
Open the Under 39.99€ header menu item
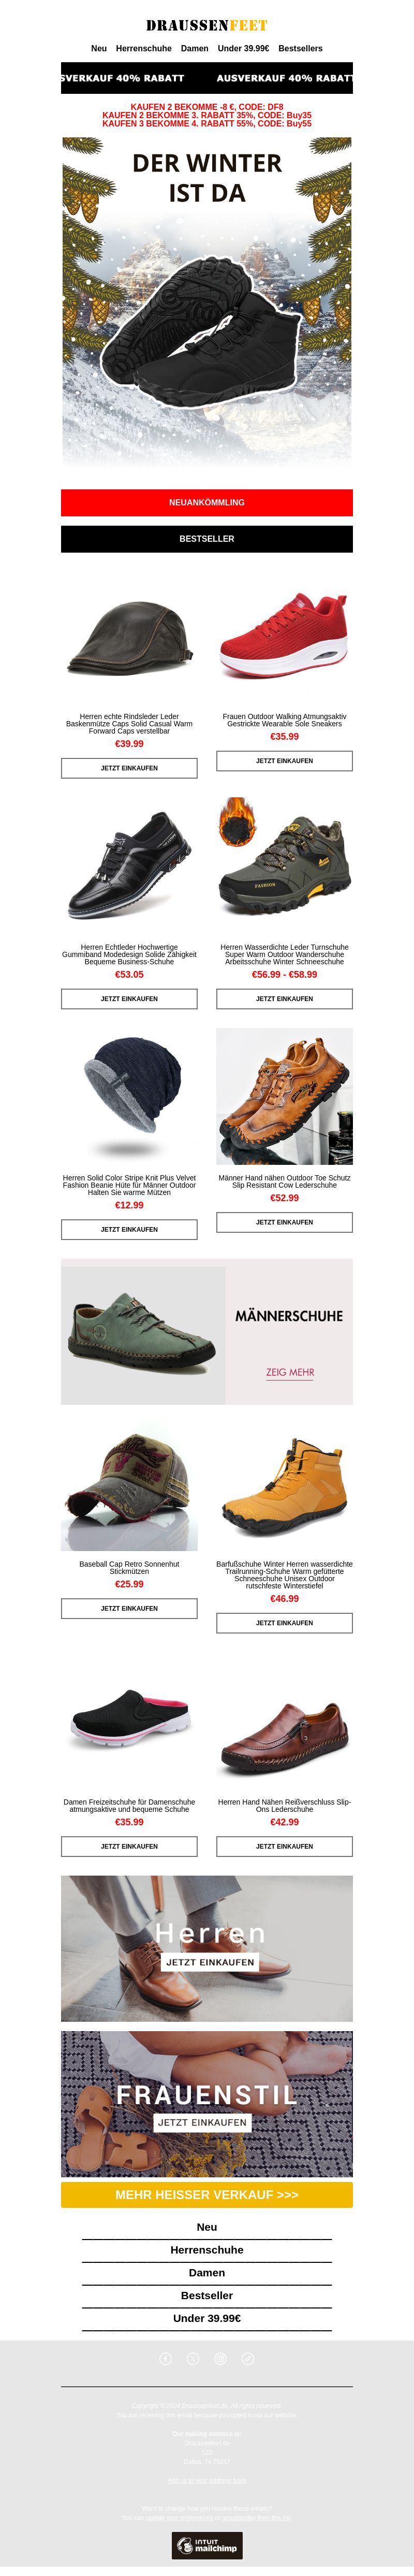(x=243, y=48)
